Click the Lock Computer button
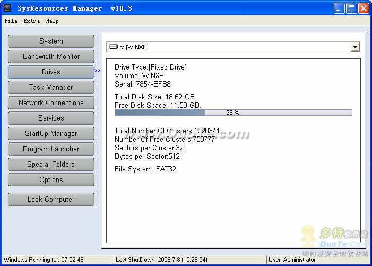This screenshot has height=266, width=372. [51, 199]
